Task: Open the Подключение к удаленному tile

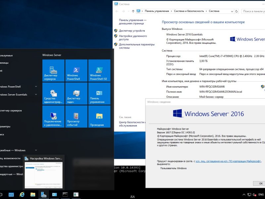Action: pyautogui.click(x=53, y=117)
